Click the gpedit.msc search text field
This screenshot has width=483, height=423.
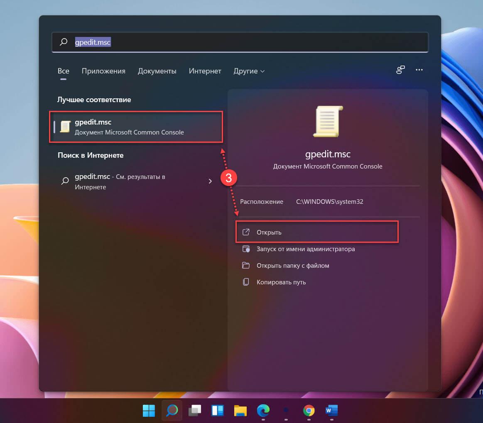[240, 42]
